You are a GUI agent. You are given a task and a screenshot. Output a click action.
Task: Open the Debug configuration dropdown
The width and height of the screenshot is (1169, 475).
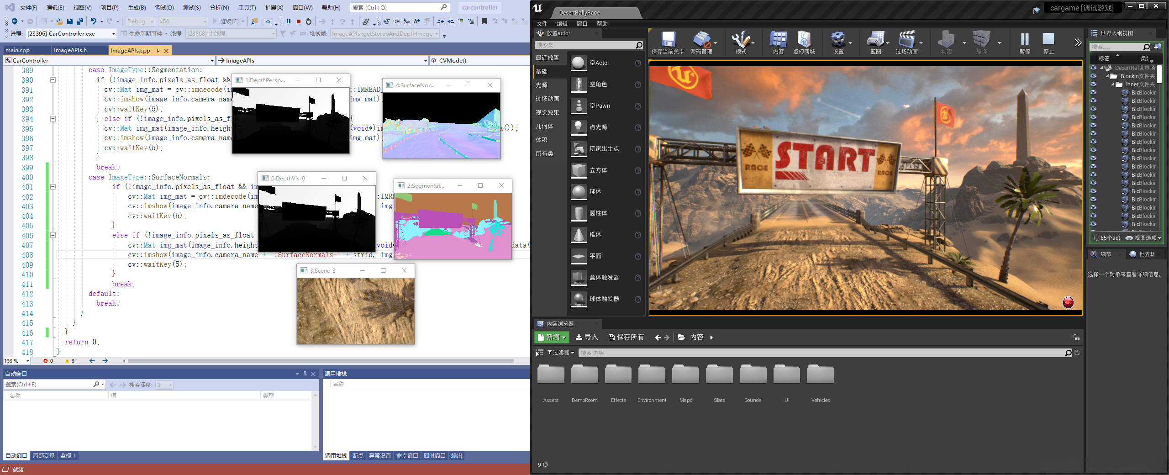coord(140,21)
